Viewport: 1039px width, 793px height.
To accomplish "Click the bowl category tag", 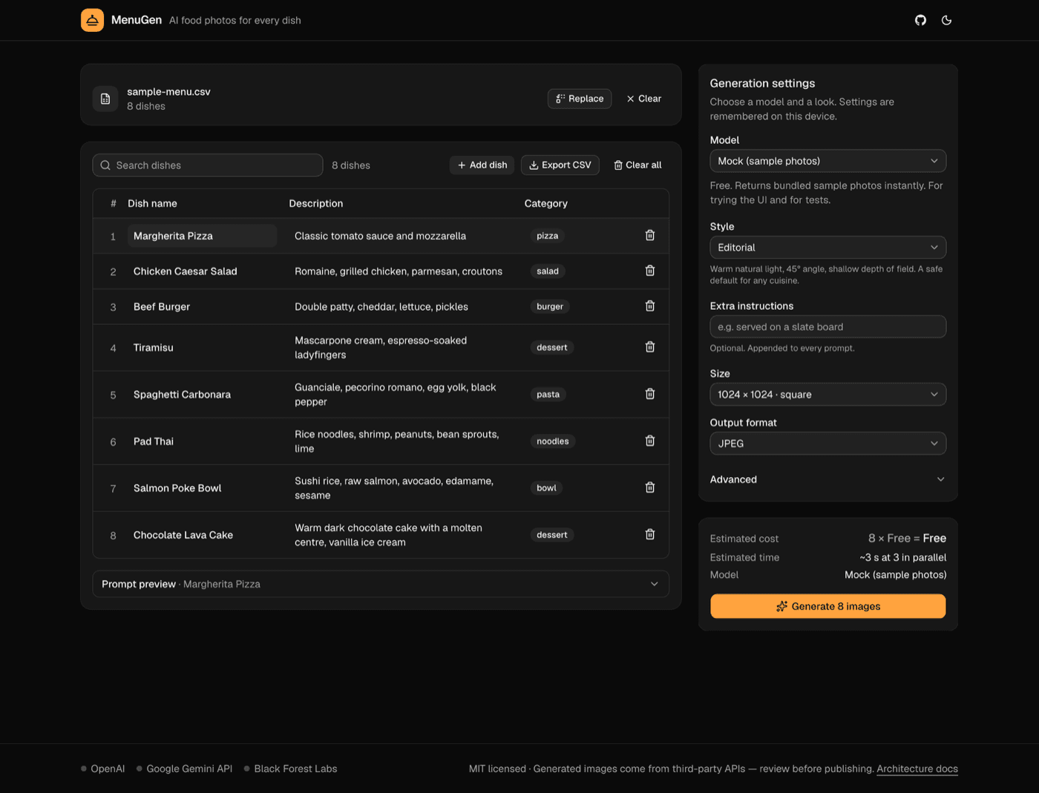I will [547, 487].
